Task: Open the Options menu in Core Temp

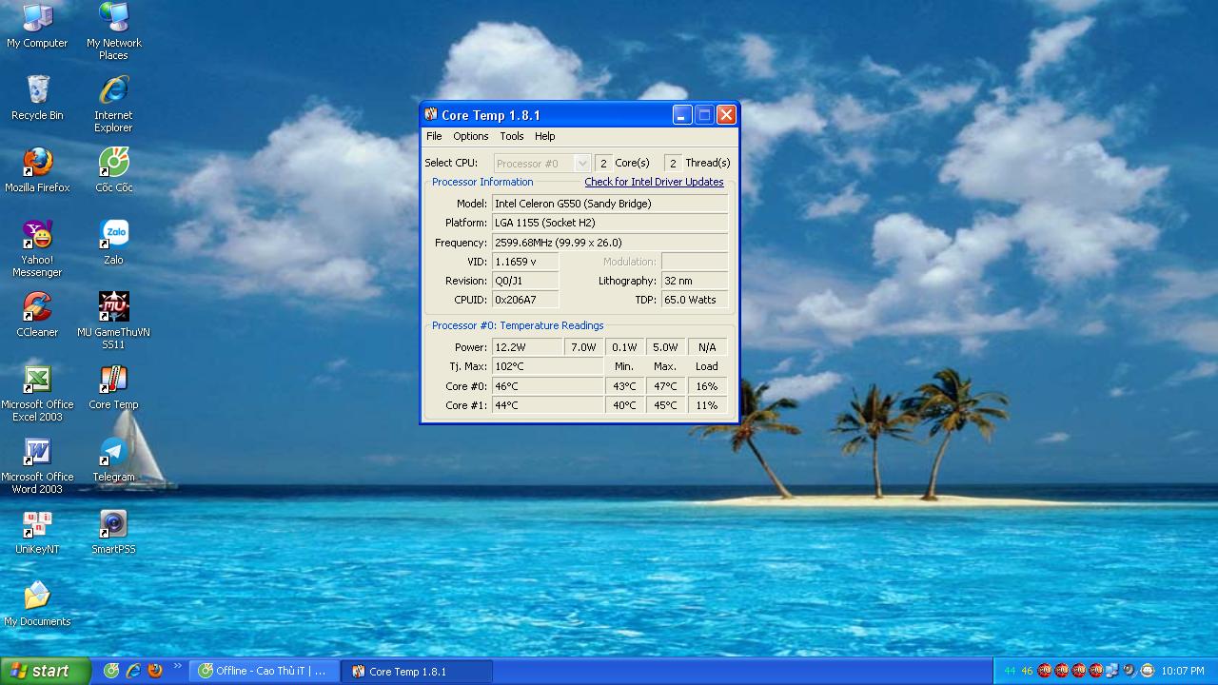Action: pos(470,136)
